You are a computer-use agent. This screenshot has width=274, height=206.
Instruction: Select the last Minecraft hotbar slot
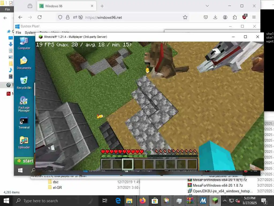(x=192, y=164)
